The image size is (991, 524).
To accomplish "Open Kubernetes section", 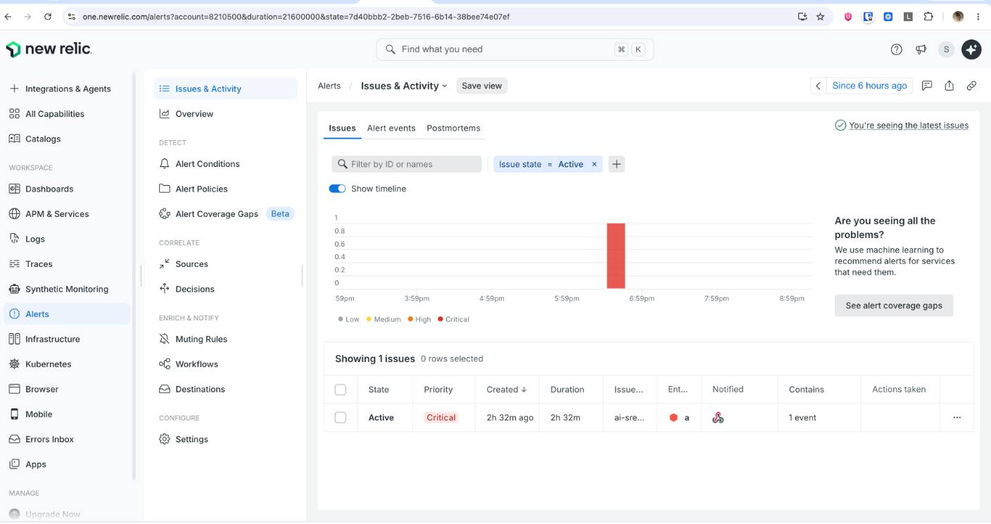I will tap(68, 364).
